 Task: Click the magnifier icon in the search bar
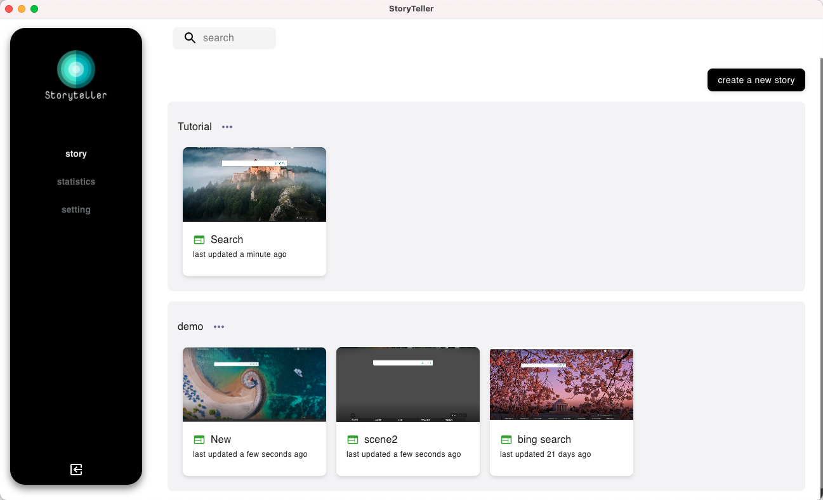(x=190, y=38)
